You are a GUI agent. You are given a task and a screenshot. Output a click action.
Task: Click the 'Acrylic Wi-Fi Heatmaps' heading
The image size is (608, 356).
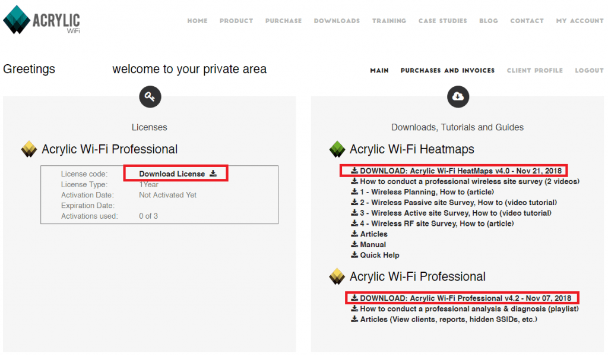[412, 149]
